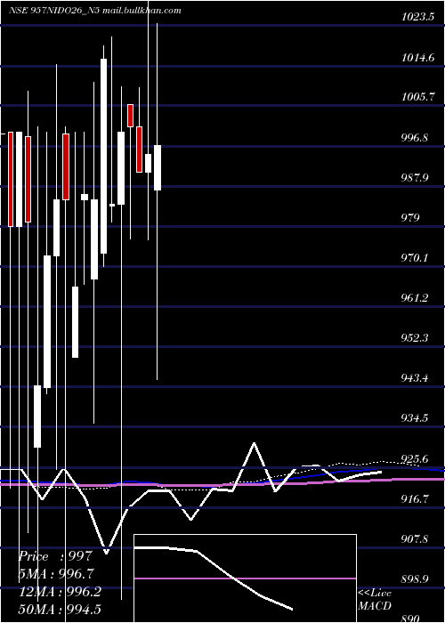Select the 1023.5 price axis label
The width and height of the screenshot is (445, 623).
click(x=417, y=18)
